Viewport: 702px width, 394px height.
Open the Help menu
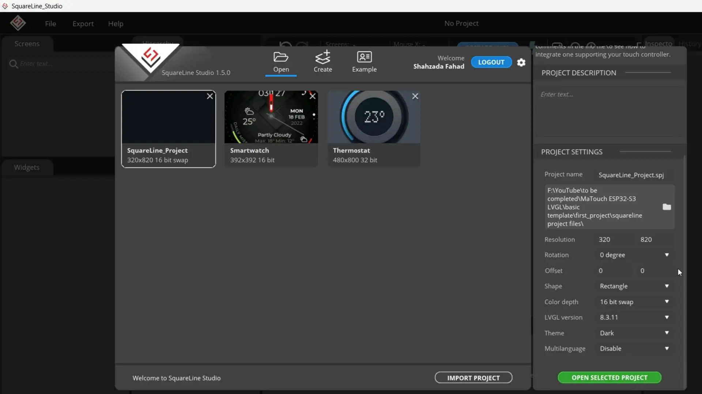[116, 24]
